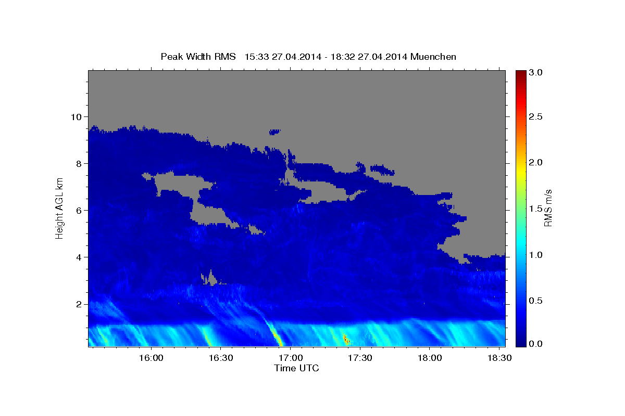
Task: Click the '18:30' time axis label
Action: point(499,358)
